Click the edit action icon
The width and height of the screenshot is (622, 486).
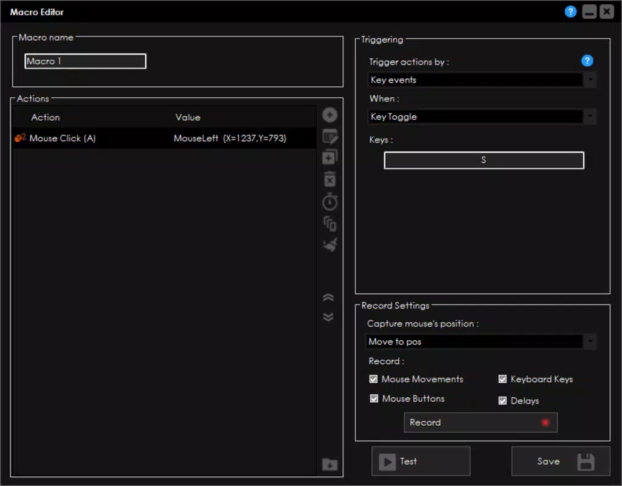(x=330, y=137)
